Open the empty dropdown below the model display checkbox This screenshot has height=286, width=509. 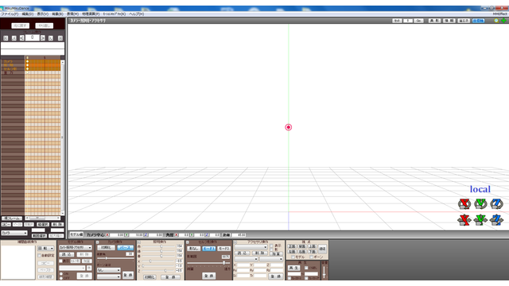point(72,268)
